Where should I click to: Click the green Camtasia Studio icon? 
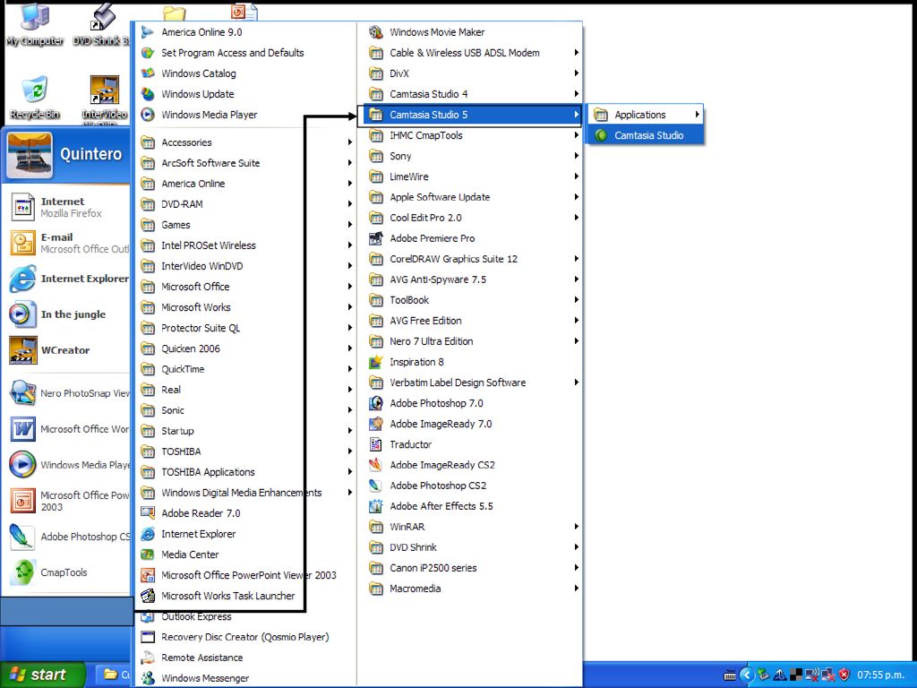[x=601, y=135]
